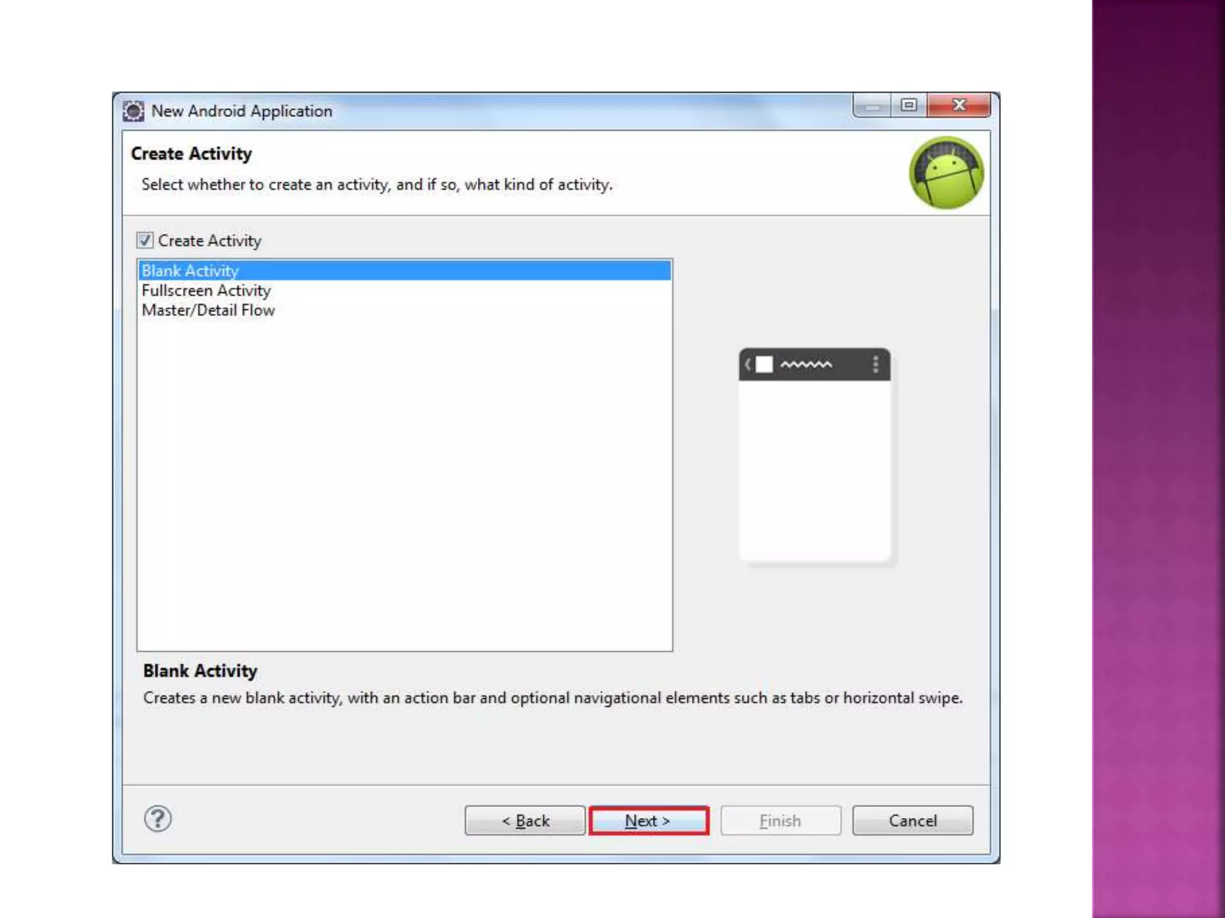Screen dimensions: 1225x918
Task: Click the Android robot logo icon
Action: tap(946, 173)
